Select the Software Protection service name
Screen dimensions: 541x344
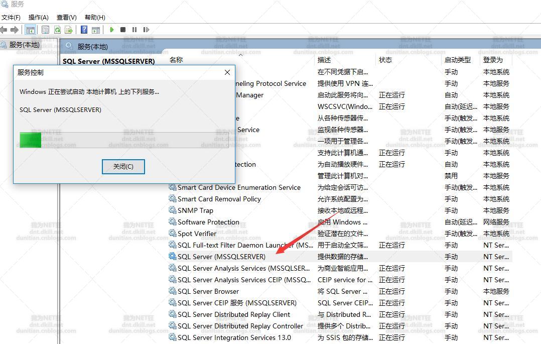pyautogui.click(x=208, y=222)
